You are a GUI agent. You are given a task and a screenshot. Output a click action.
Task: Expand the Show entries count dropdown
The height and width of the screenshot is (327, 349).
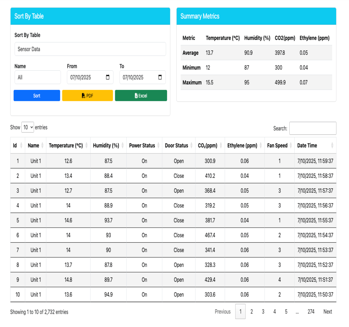point(28,128)
